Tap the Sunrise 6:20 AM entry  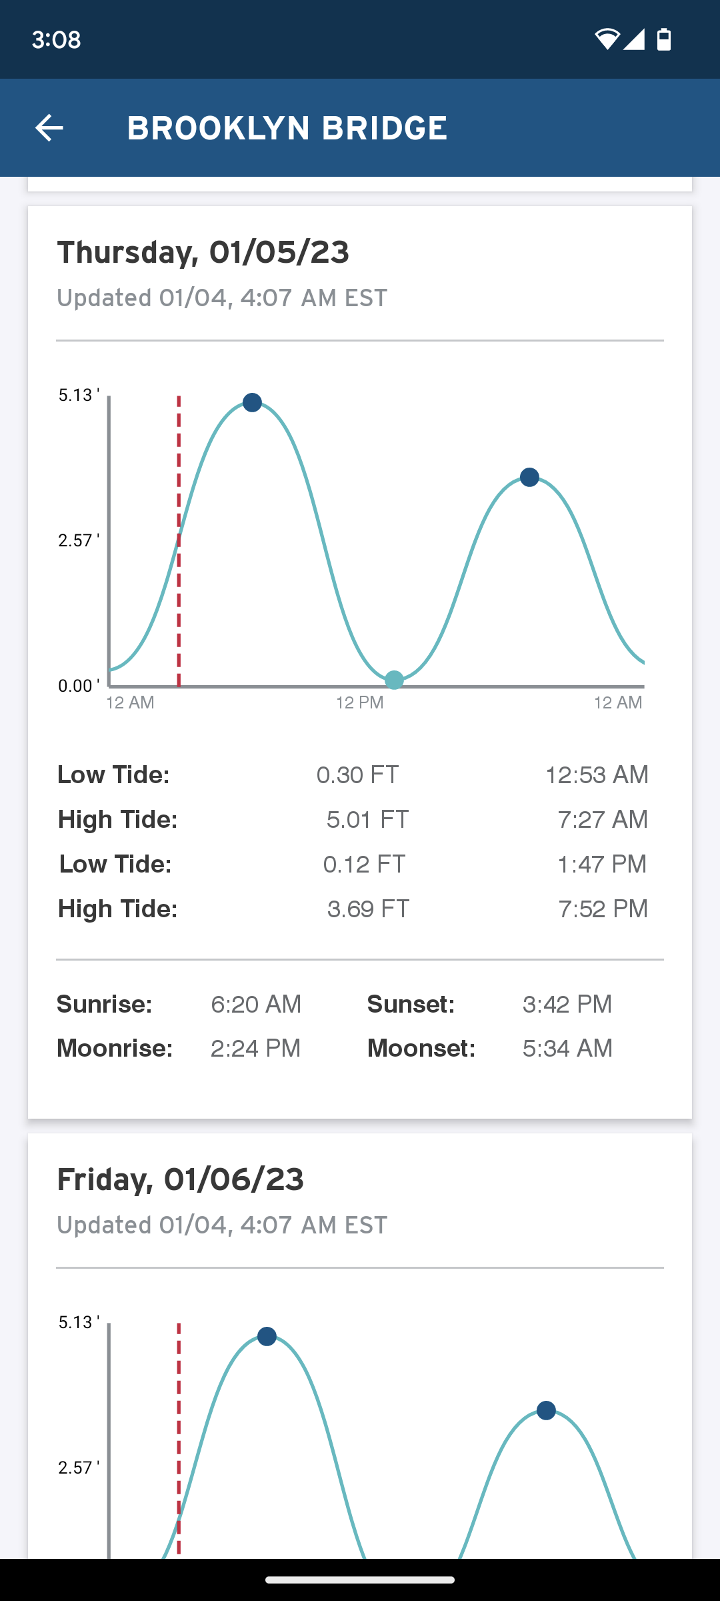tap(179, 1004)
